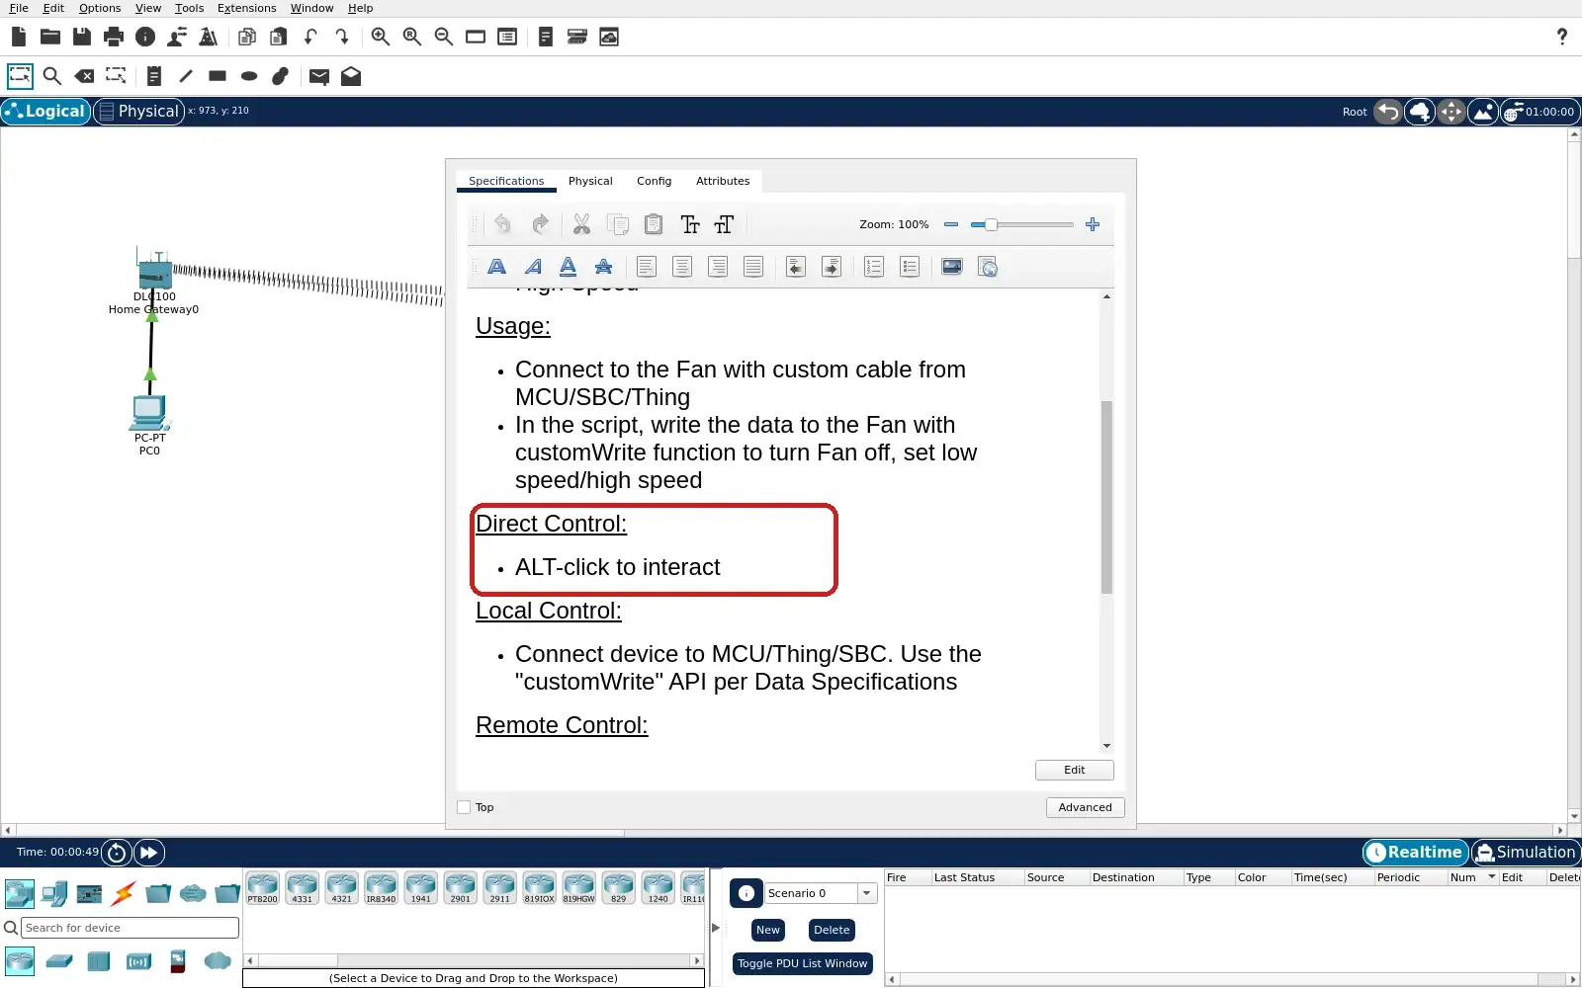This screenshot has height=988, width=1582.
Task: Switch to Simulation mode
Action: 1526,853
